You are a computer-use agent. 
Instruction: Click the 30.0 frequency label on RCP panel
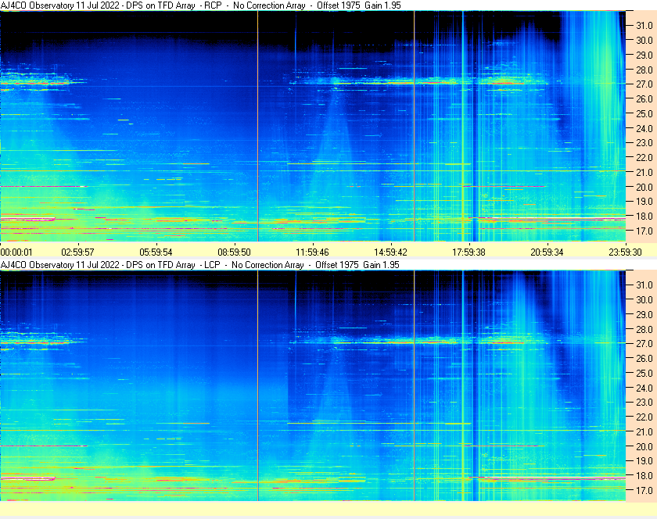(644, 40)
